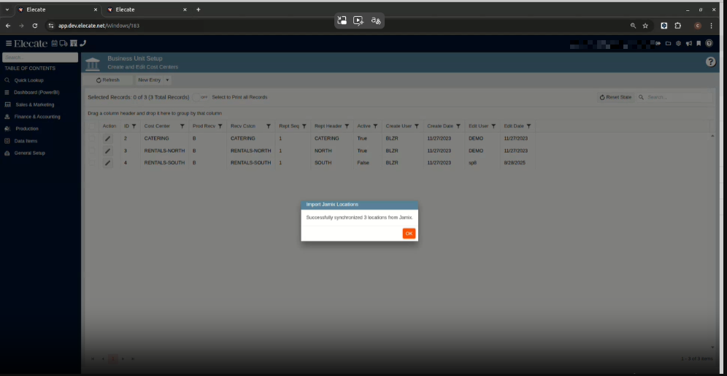Click the Reset State button
Screen dimensions: 727x376
click(x=615, y=97)
